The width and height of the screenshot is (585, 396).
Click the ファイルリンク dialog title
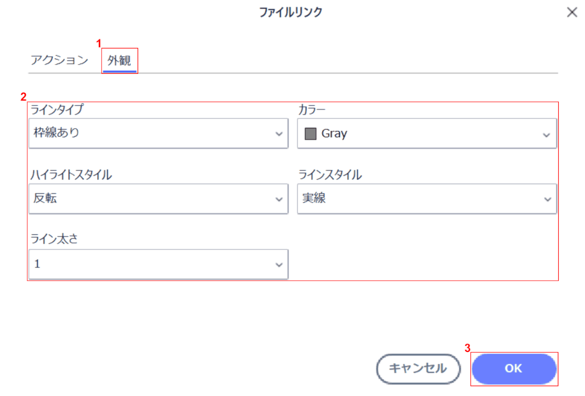pos(291,12)
